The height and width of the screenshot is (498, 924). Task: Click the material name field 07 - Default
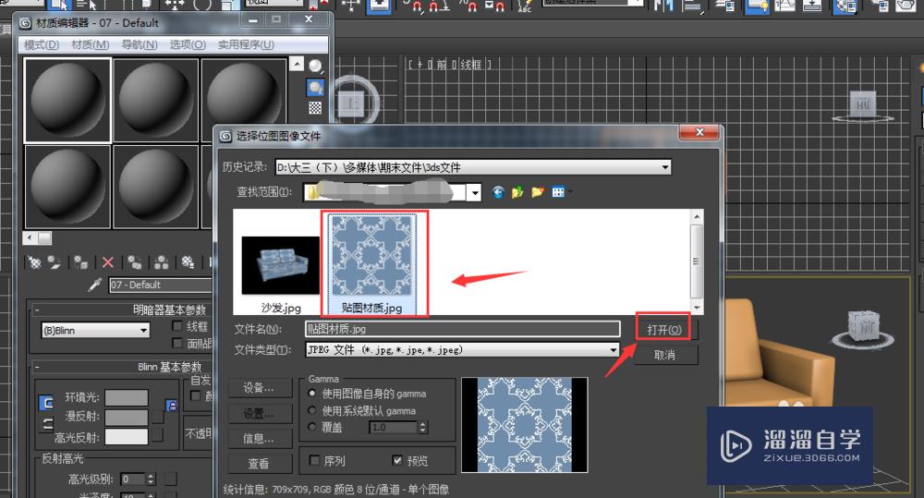pos(160,285)
